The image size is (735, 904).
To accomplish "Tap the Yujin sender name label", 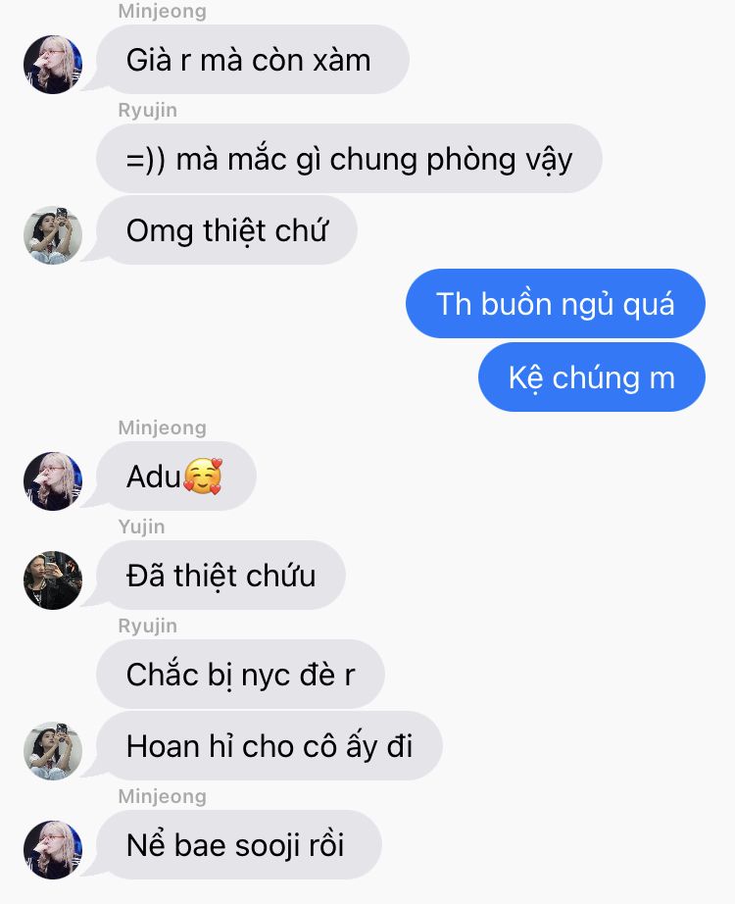I will (141, 527).
